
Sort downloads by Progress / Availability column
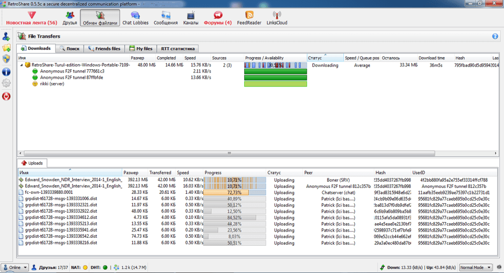275,58
